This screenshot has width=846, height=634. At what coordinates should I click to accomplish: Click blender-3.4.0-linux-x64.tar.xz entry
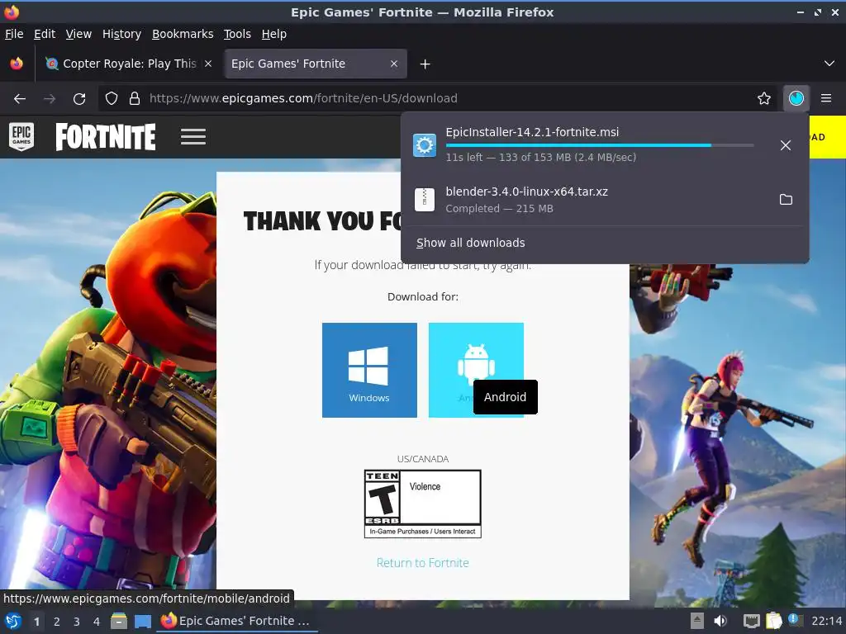click(x=605, y=200)
